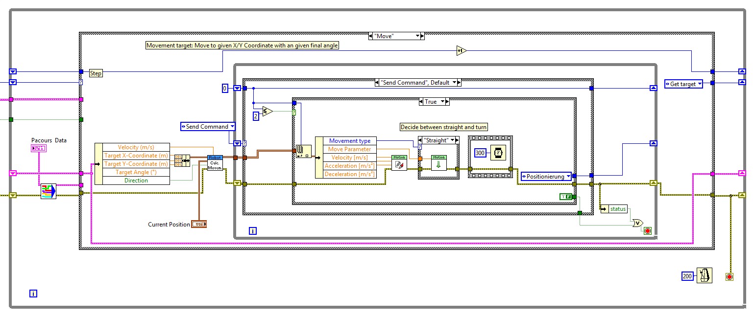Click the Or logic node

[637, 223]
